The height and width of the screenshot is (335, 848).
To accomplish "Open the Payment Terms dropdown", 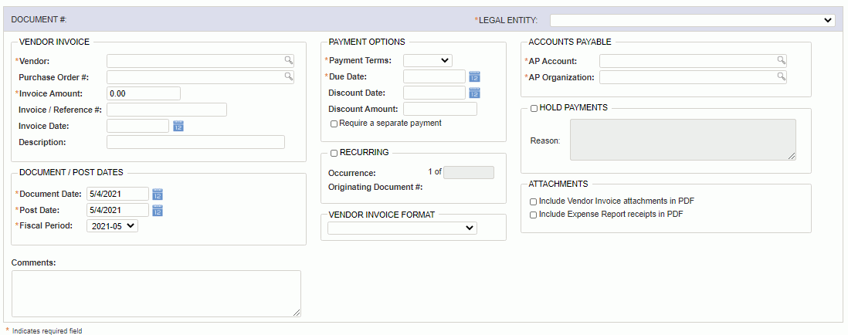I will click(x=428, y=60).
